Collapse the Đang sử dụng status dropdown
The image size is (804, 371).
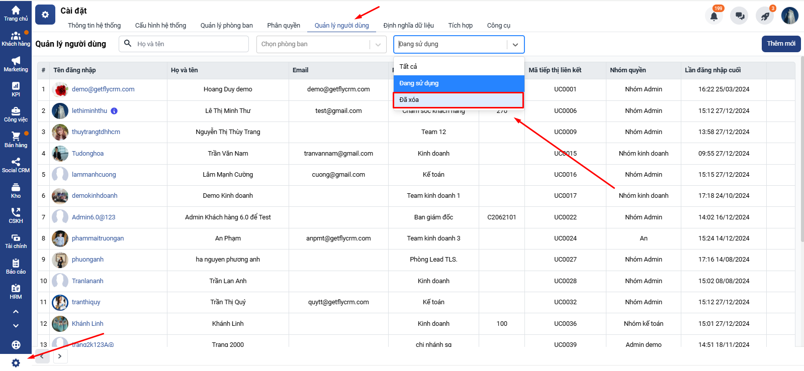[515, 44]
